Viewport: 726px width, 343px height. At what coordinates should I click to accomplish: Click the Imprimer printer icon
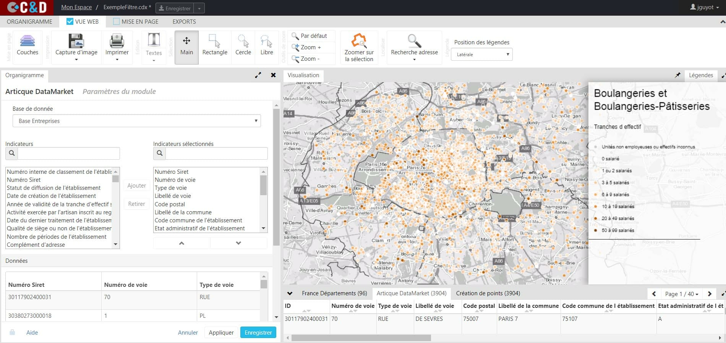(x=117, y=41)
